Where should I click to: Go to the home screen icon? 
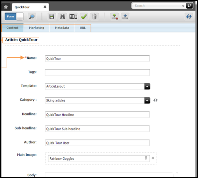6,7
